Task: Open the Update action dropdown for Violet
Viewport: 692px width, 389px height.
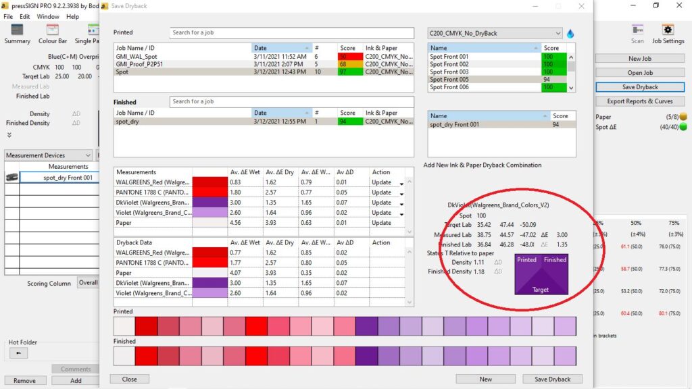Action: [401, 214]
